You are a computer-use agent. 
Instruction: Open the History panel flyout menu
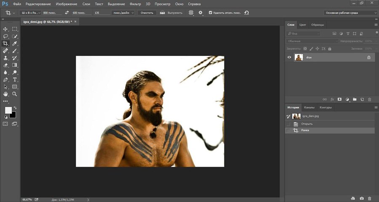click(376, 107)
